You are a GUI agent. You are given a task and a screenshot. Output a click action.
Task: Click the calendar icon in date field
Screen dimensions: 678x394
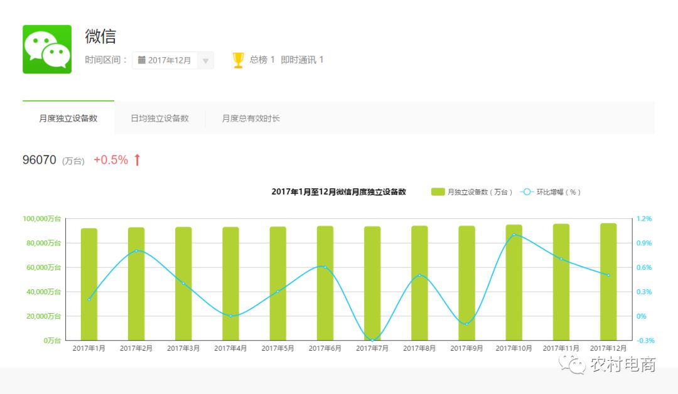tap(142, 60)
